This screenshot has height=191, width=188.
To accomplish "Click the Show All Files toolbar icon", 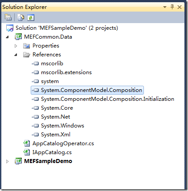I will [x=20, y=17].
